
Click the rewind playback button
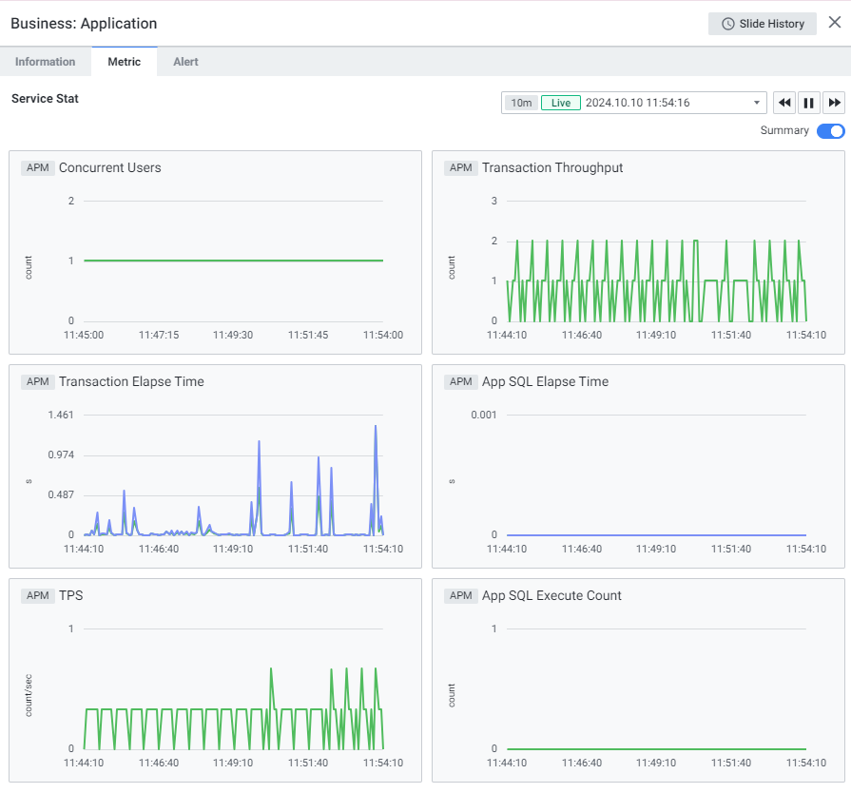[x=784, y=103]
